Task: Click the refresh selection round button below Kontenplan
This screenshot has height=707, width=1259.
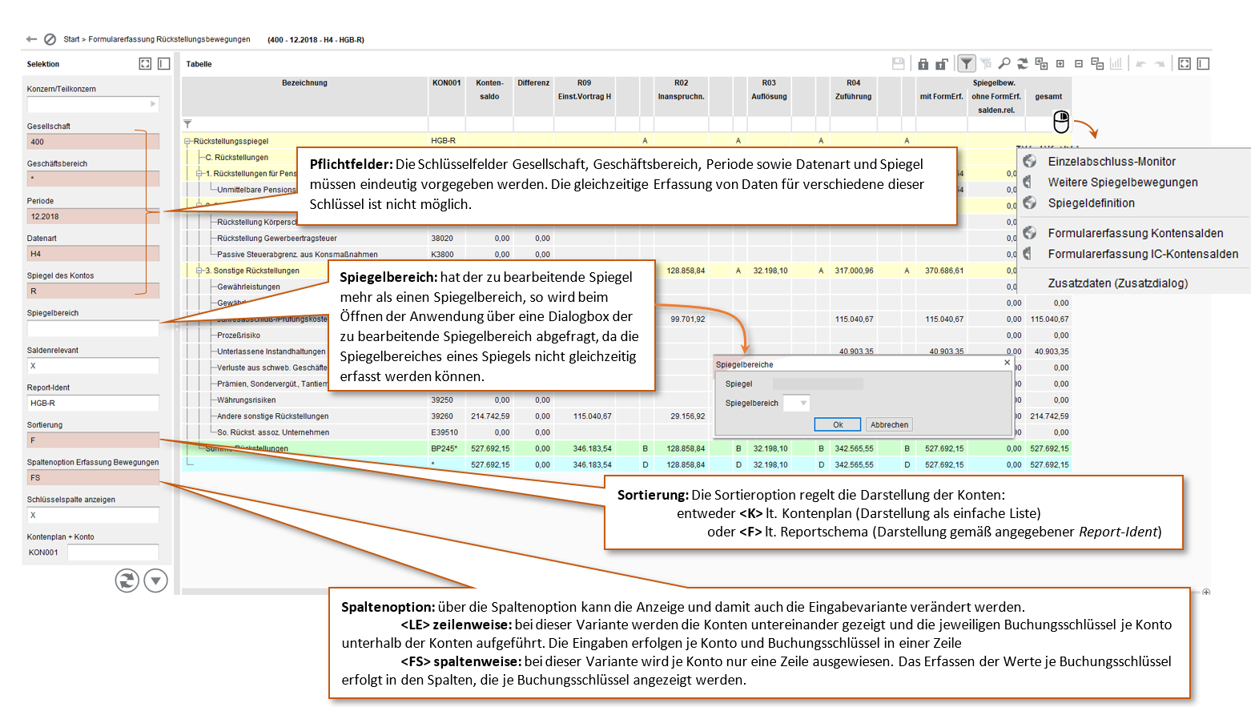Action: pyautogui.click(x=127, y=580)
